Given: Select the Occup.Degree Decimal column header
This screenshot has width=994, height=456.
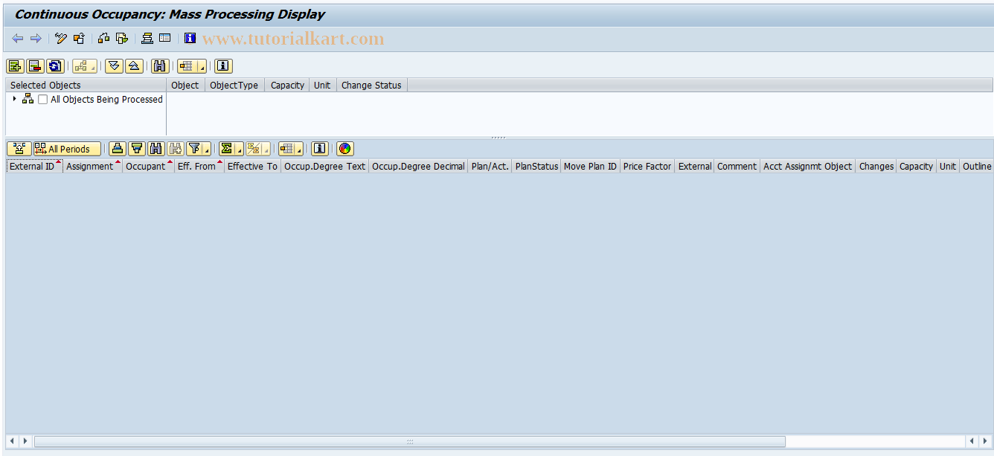Looking at the screenshot, I should click(x=418, y=166).
